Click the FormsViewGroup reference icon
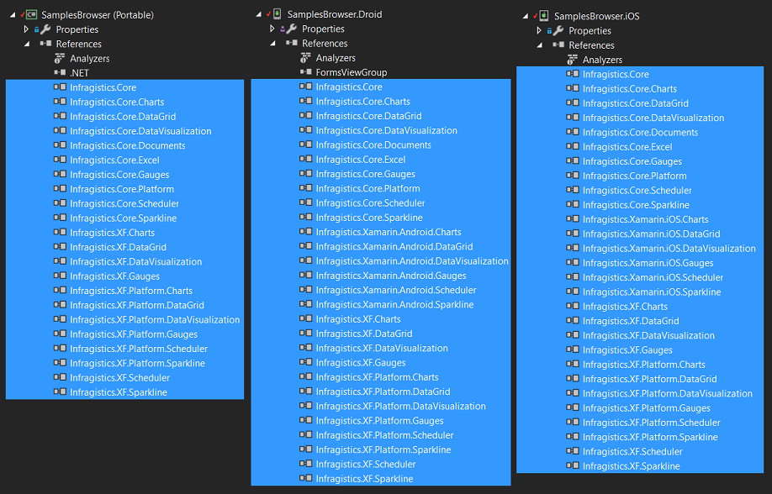This screenshot has height=494, width=772. coord(306,73)
